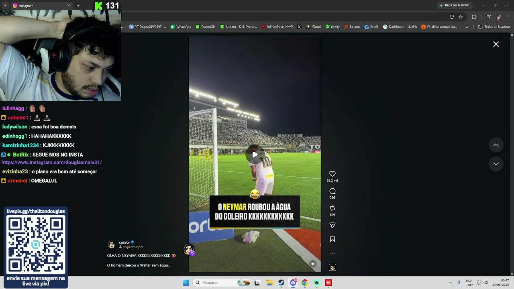
Task: Open the Dashboard - LivePix bookmark
Action: pyautogui.click(x=400, y=27)
